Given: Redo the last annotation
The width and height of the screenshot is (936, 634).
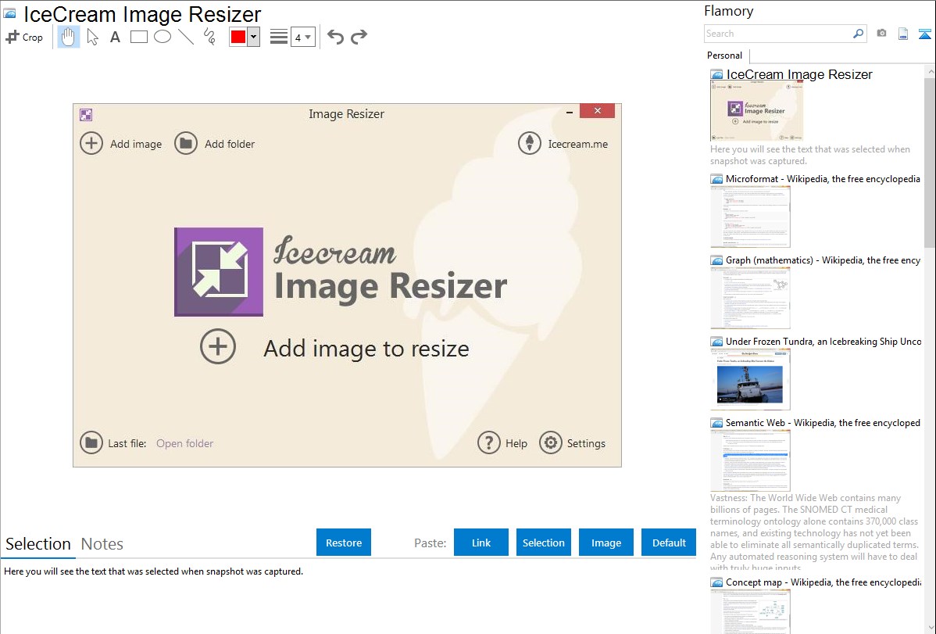Looking at the screenshot, I should pos(359,37).
